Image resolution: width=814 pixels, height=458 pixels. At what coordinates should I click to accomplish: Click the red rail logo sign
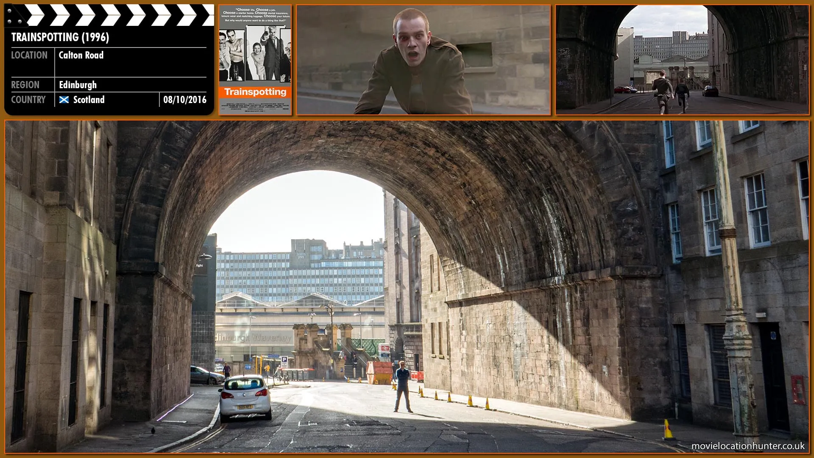(x=384, y=348)
